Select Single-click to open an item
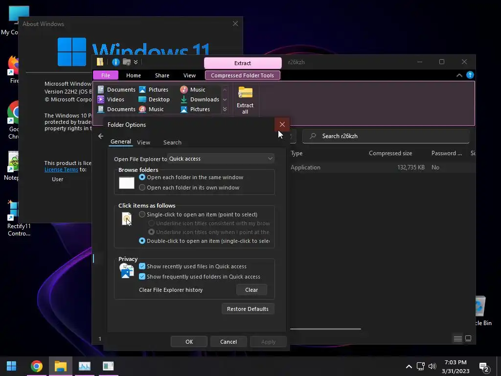Screen dimensions: 501x376 [x=198, y=214]
